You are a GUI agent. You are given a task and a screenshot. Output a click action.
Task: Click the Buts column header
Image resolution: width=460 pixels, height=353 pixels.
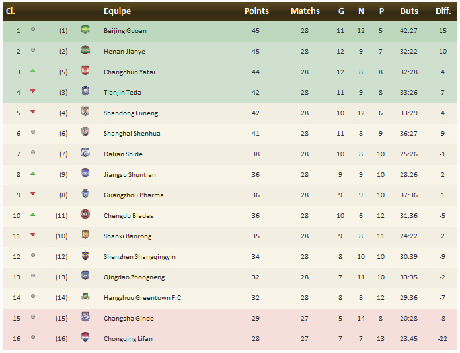coord(409,11)
